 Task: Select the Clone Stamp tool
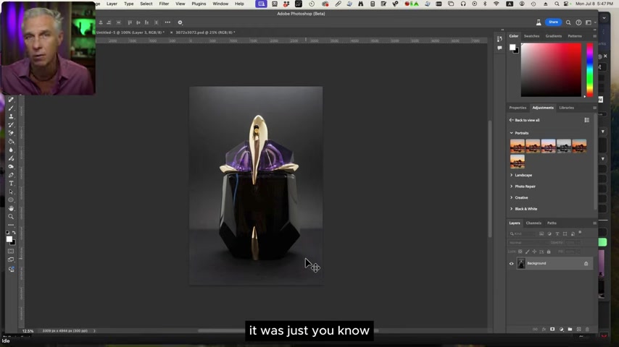click(x=11, y=116)
